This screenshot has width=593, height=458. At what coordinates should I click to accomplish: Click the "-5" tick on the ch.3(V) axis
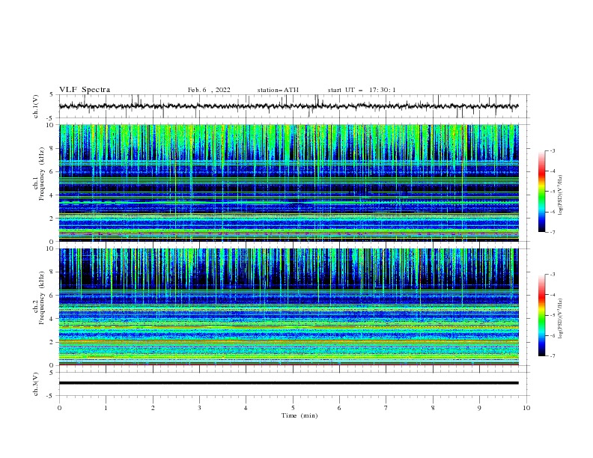(x=51, y=396)
